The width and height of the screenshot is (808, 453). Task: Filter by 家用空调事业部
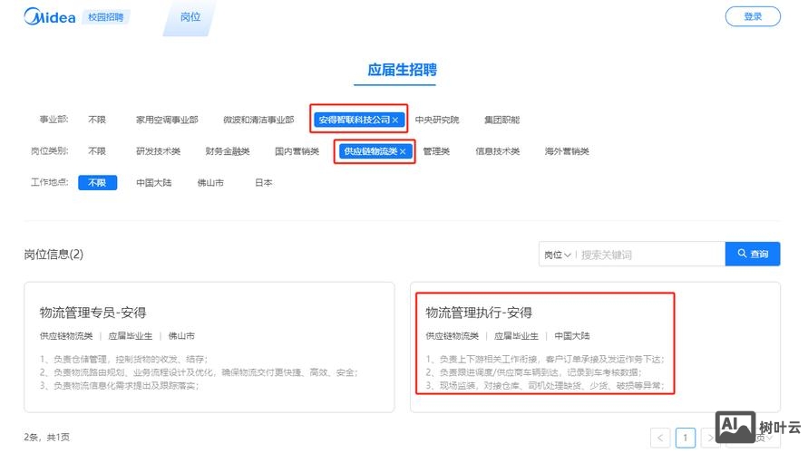167,120
